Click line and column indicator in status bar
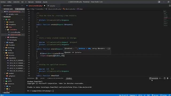 pyautogui.click(x=123, y=95)
